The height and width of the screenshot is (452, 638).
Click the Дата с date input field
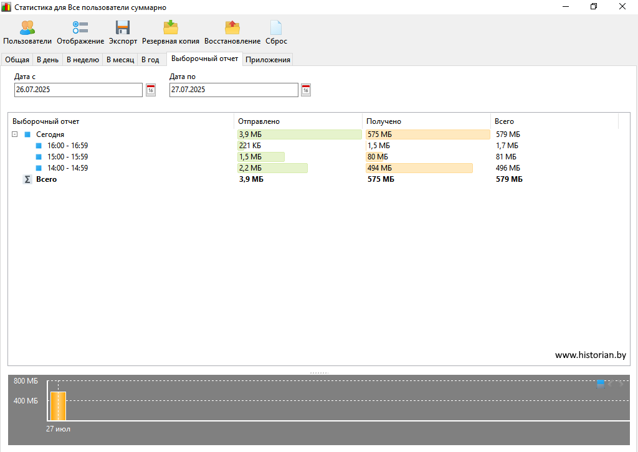coord(79,90)
